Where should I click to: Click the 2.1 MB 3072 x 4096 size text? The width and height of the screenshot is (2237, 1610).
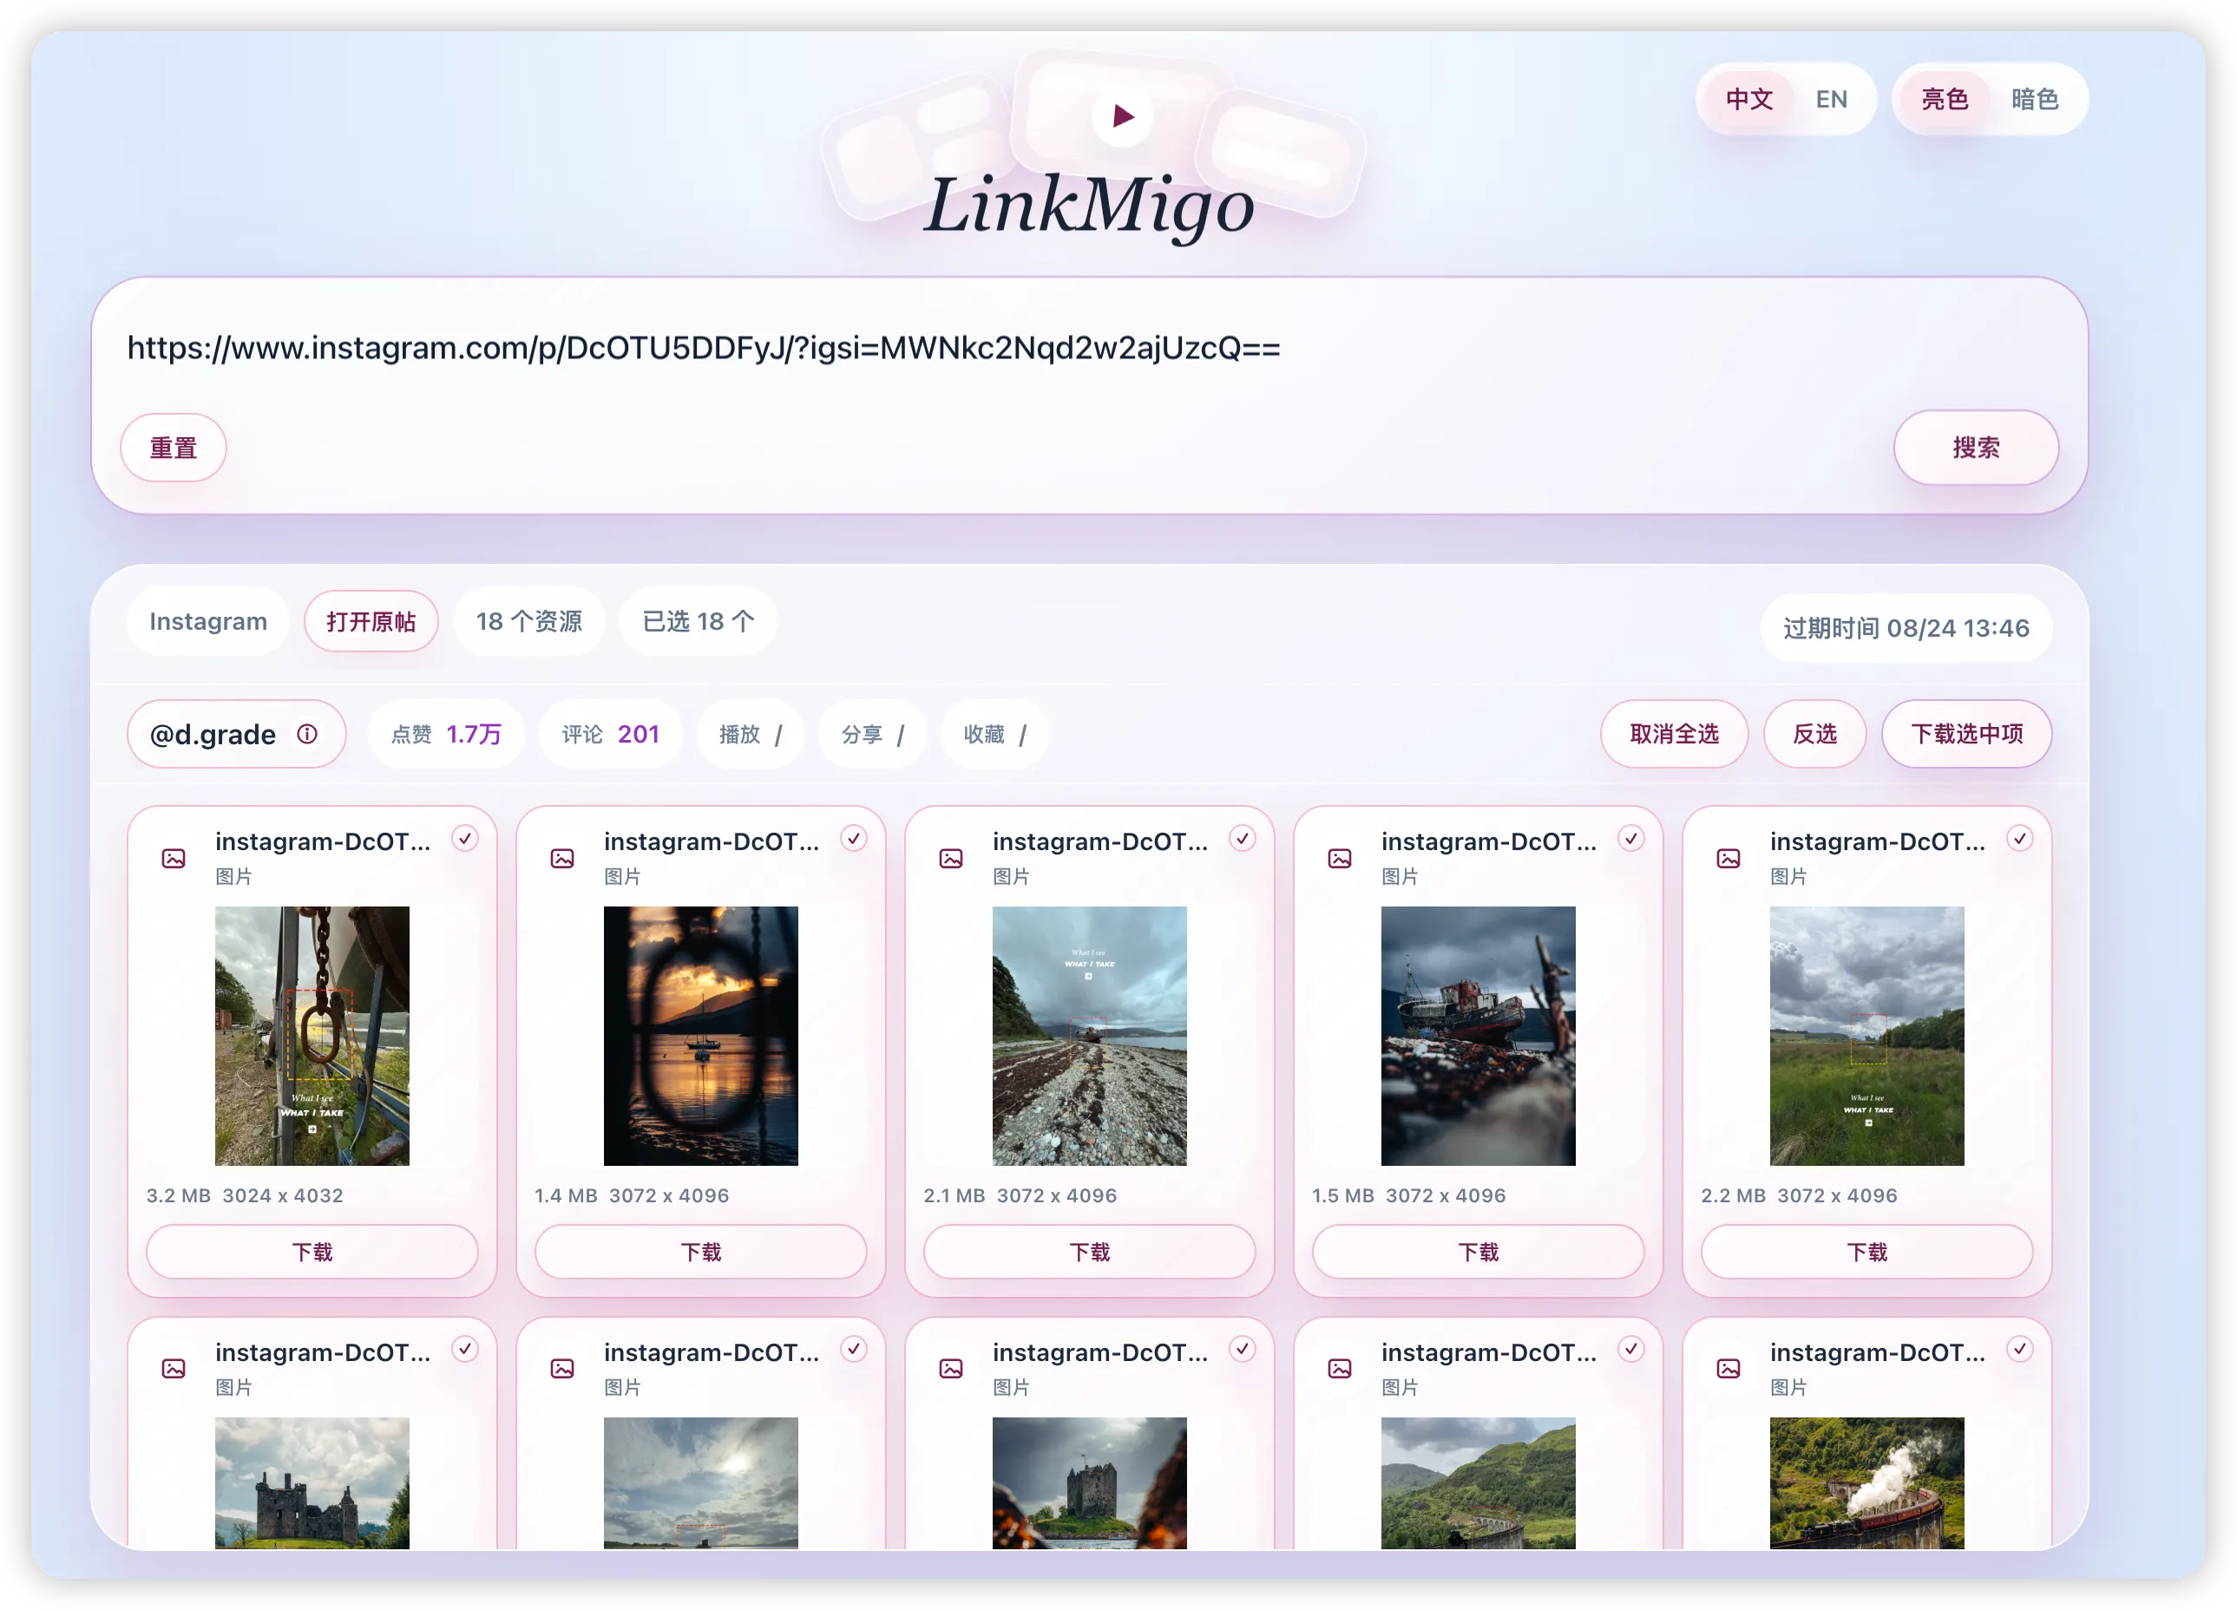(x=1020, y=1196)
